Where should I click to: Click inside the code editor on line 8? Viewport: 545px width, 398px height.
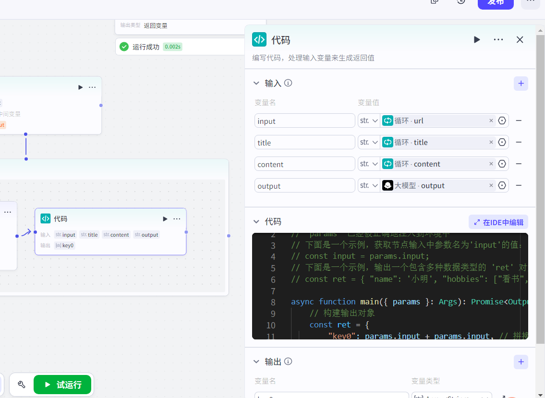pos(409,302)
